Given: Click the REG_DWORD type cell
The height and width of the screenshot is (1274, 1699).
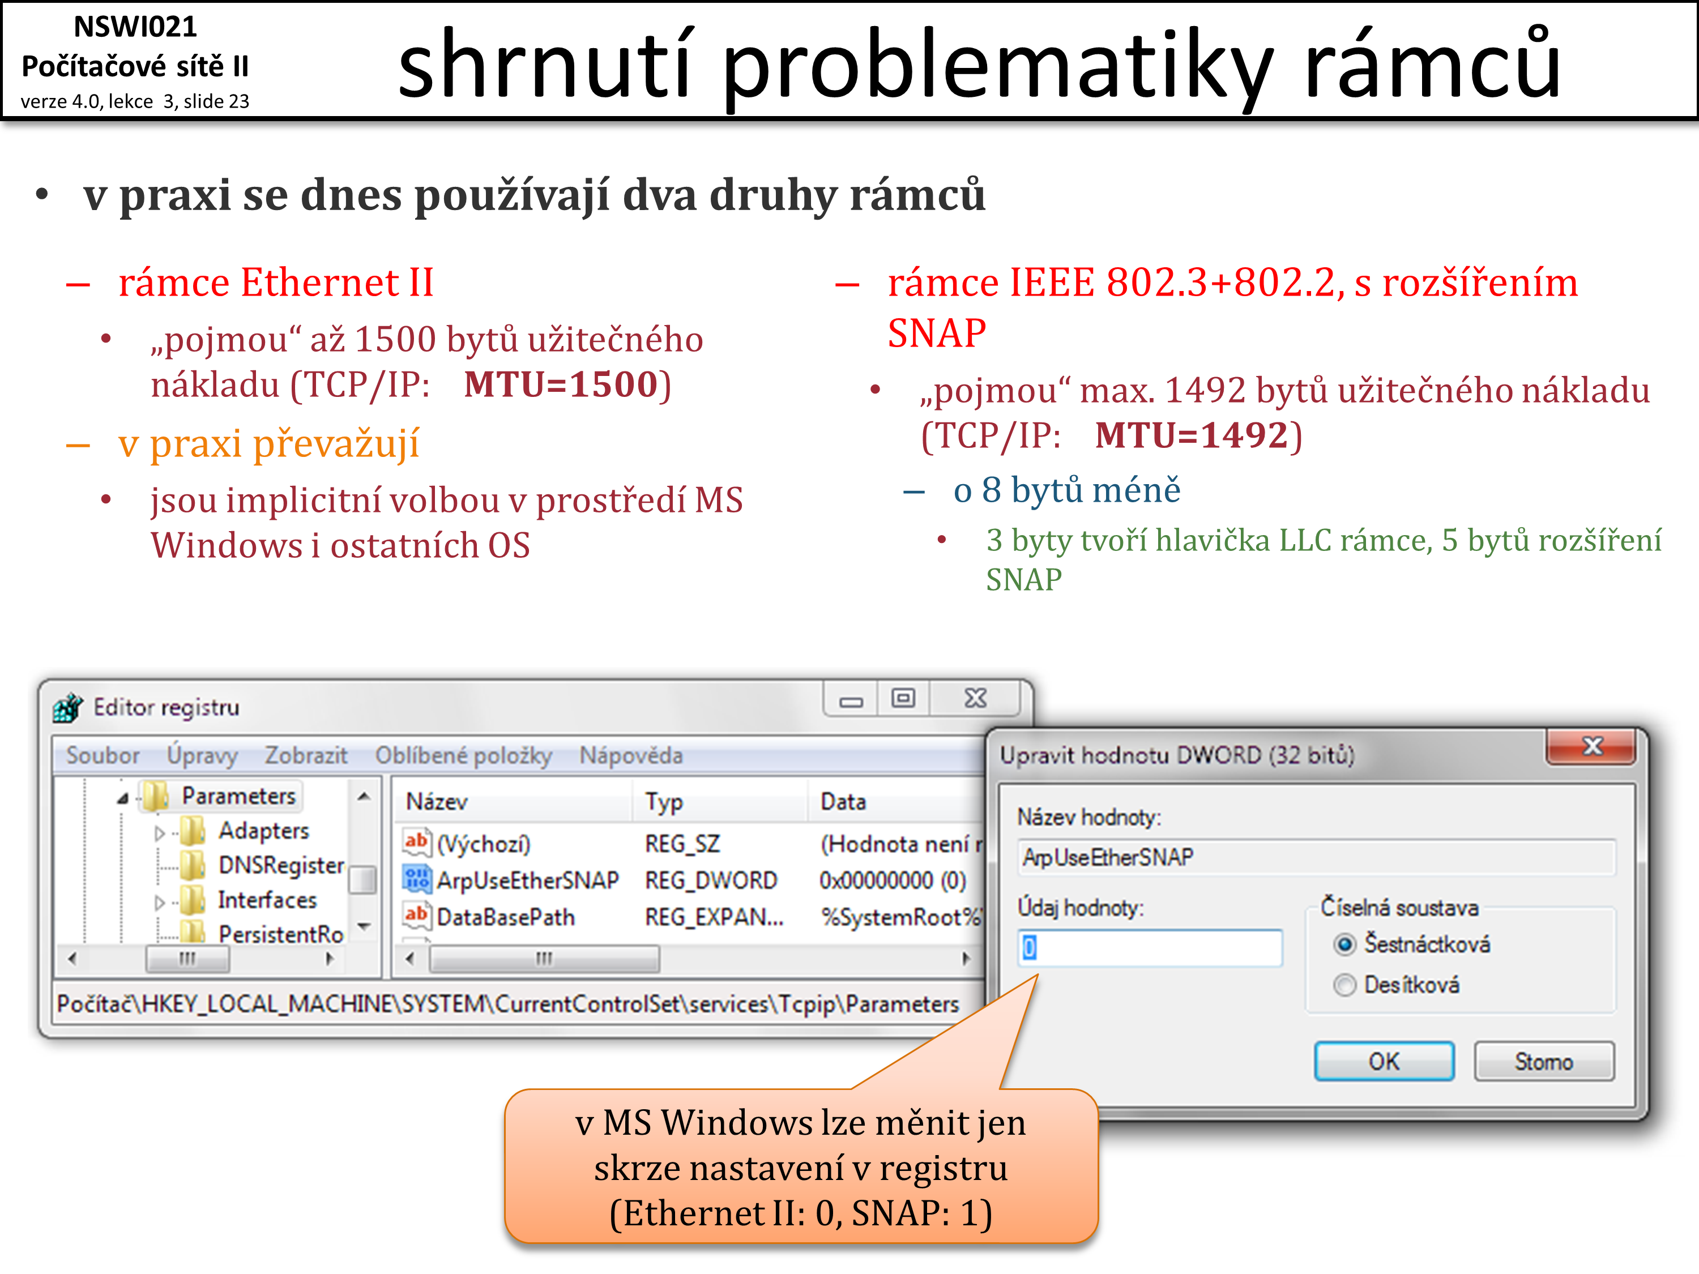Looking at the screenshot, I should (711, 880).
